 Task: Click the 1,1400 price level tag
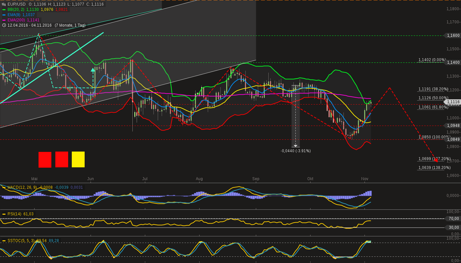tap(453, 62)
